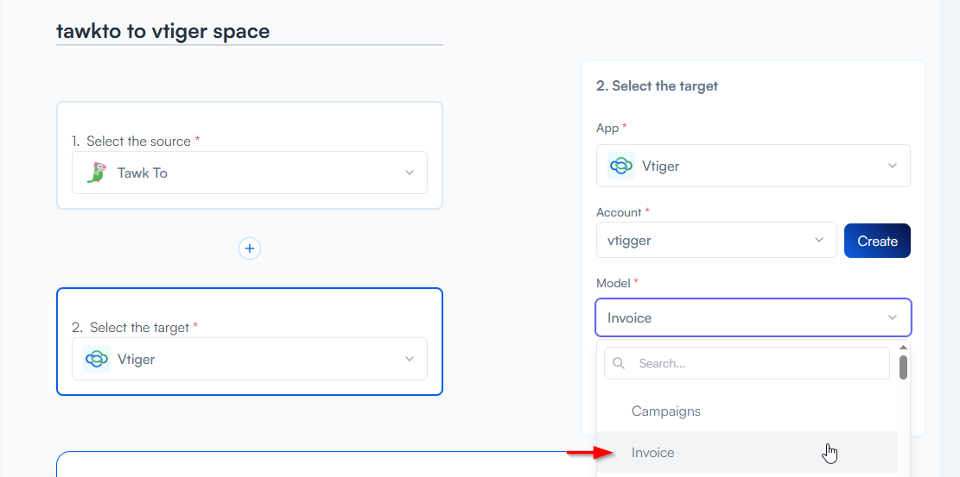The width and height of the screenshot is (960, 477).
Task: Click the Vtiger logo in the App field
Action: click(x=621, y=166)
